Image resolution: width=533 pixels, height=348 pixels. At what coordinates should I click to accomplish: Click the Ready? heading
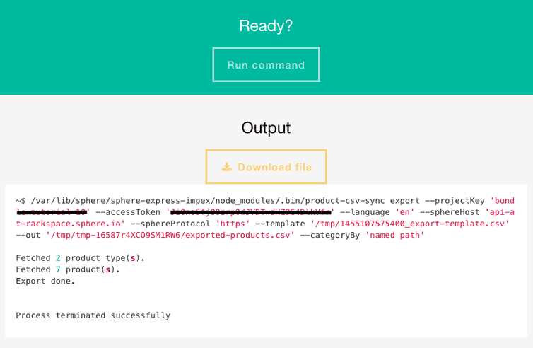pos(266,26)
